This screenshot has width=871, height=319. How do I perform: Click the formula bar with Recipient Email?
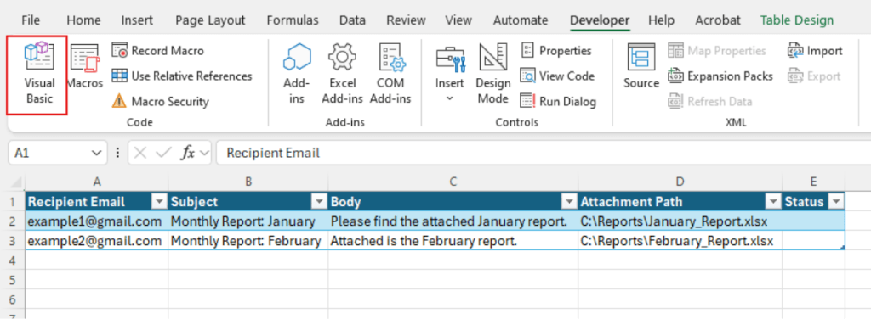[x=544, y=153]
